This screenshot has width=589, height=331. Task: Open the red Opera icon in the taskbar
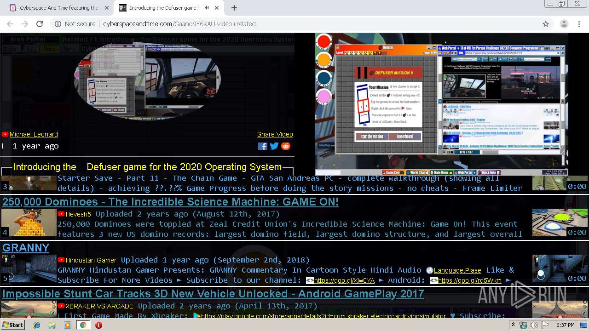pyautogui.click(x=98, y=325)
